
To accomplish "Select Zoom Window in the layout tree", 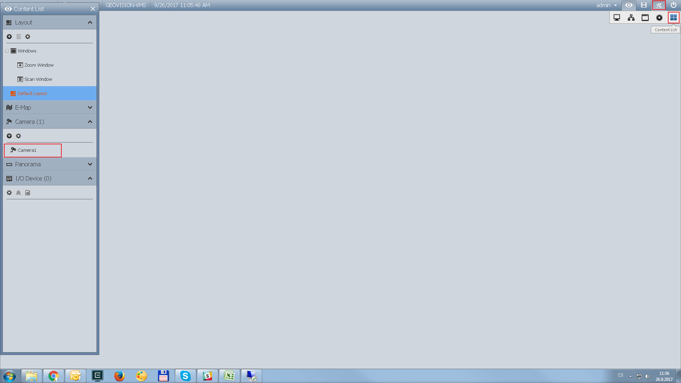I will tap(39, 65).
